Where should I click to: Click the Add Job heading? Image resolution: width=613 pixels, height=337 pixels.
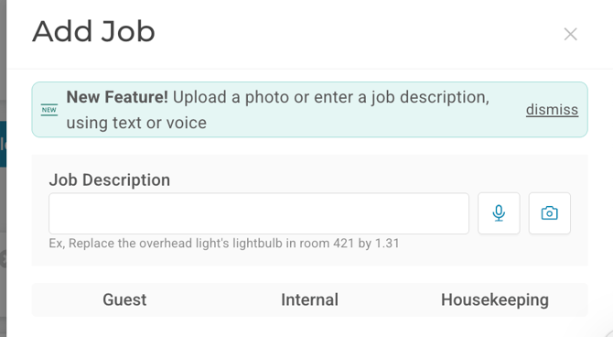(93, 32)
